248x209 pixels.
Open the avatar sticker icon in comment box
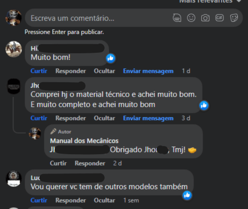(x=177, y=18)
